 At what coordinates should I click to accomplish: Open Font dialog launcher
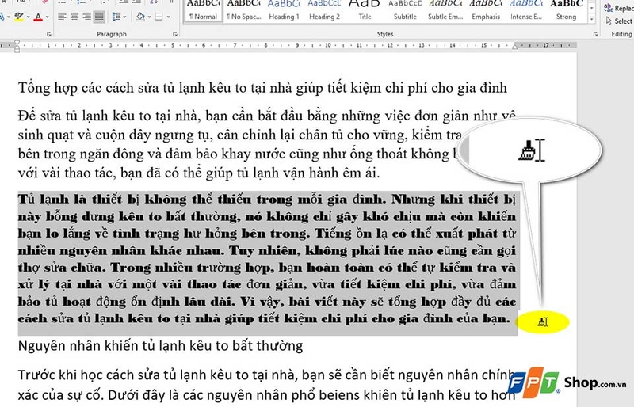tap(49, 34)
